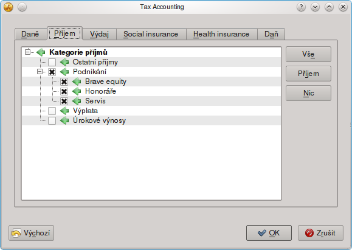Click the green arrow icon next to Servis
352x250 pixels.
click(77, 101)
